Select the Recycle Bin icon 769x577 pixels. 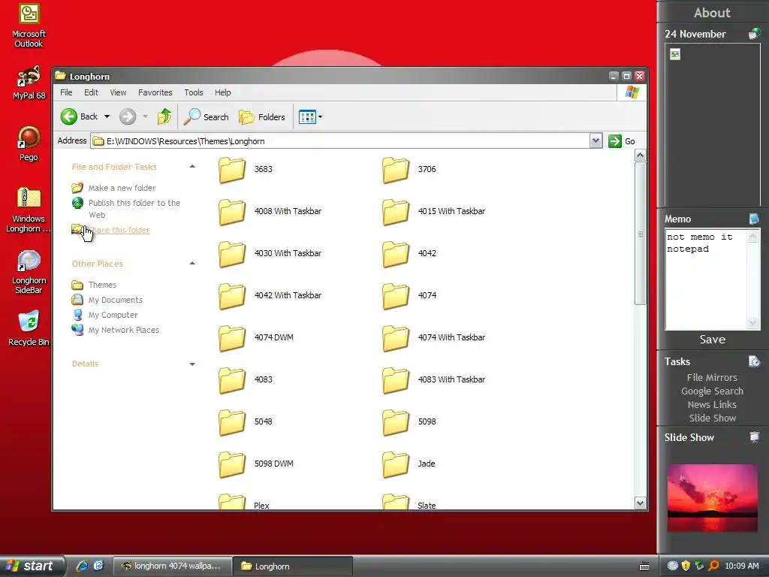(29, 328)
